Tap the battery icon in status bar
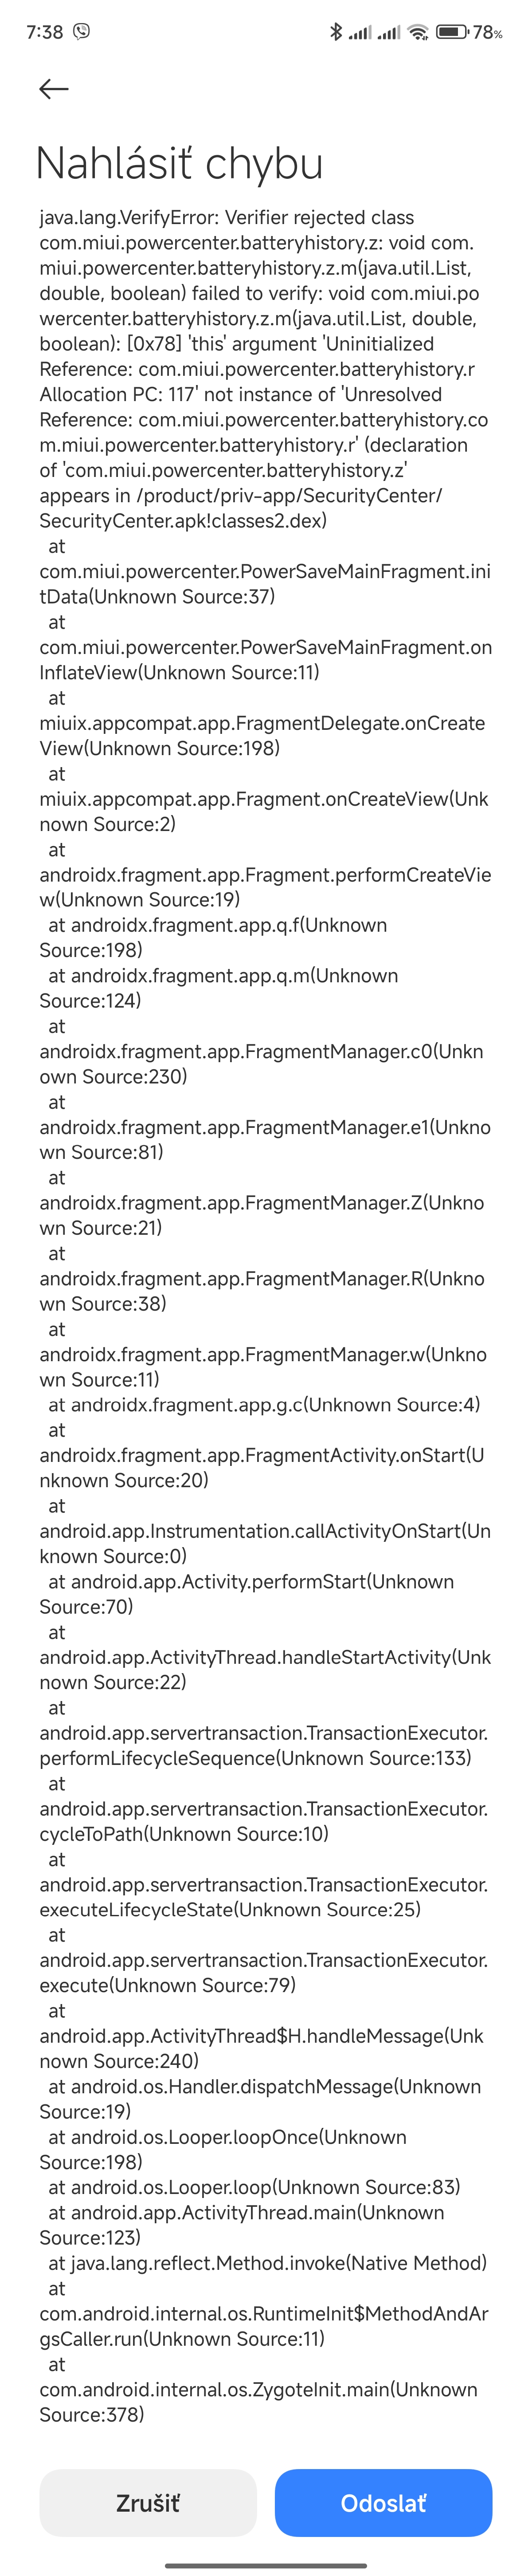Screen dimensions: 532x2576 (x=452, y=32)
